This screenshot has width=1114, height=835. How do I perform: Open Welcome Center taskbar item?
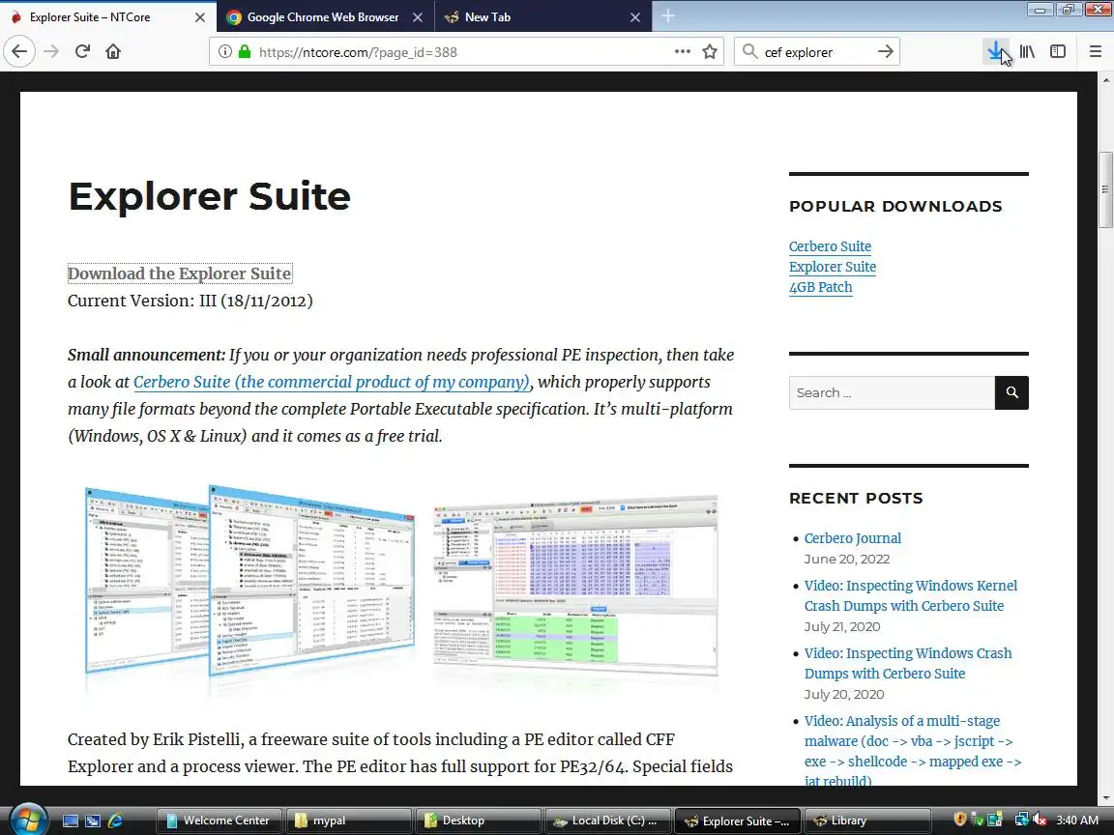[220, 821]
